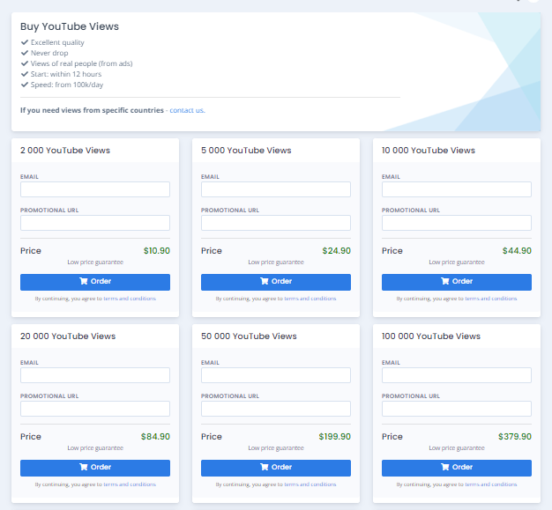Image resolution: width=552 pixels, height=510 pixels.
Task: Order the 20 000 YouTube Views package
Action: 95,468
